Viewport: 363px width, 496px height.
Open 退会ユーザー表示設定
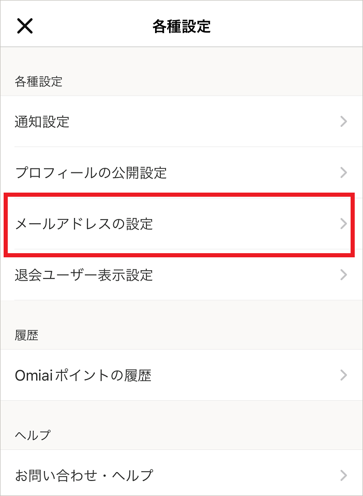pyautogui.click(x=182, y=274)
